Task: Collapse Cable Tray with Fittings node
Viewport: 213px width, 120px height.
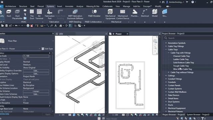Action: click(x=169, y=53)
